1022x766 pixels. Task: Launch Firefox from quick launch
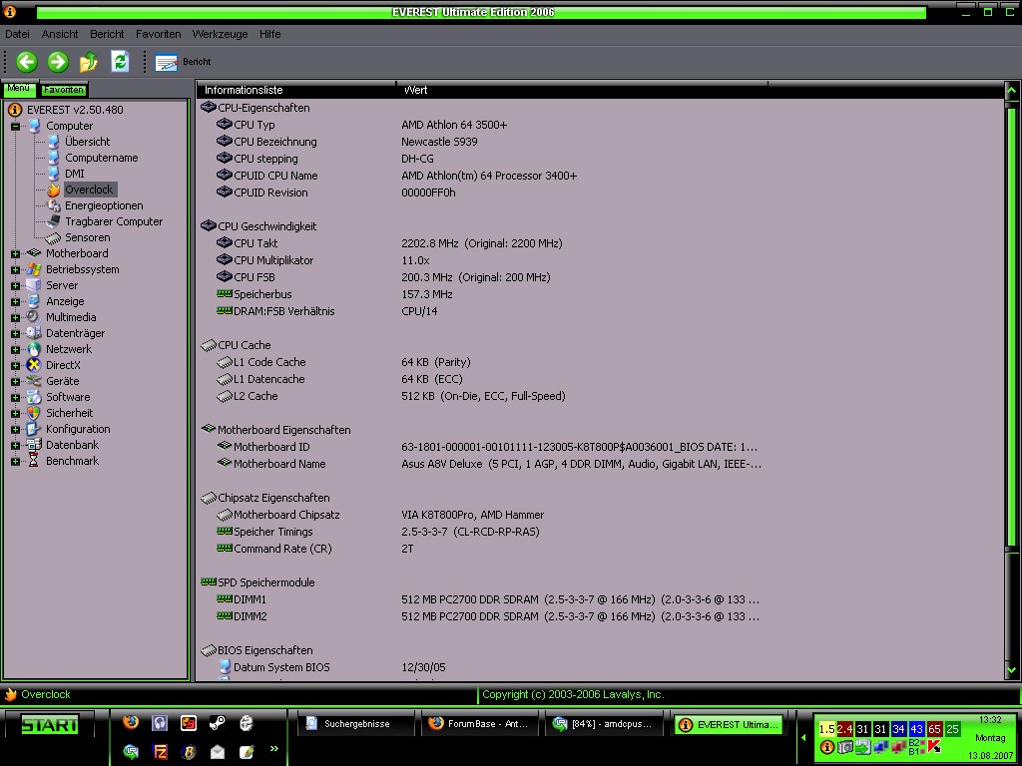131,722
